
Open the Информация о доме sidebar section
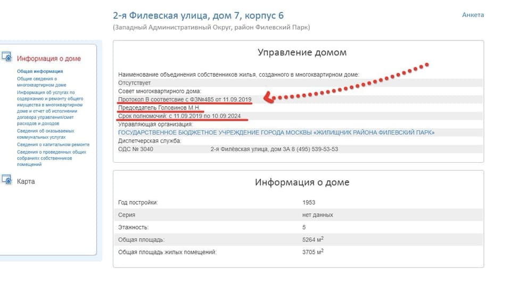(49, 59)
